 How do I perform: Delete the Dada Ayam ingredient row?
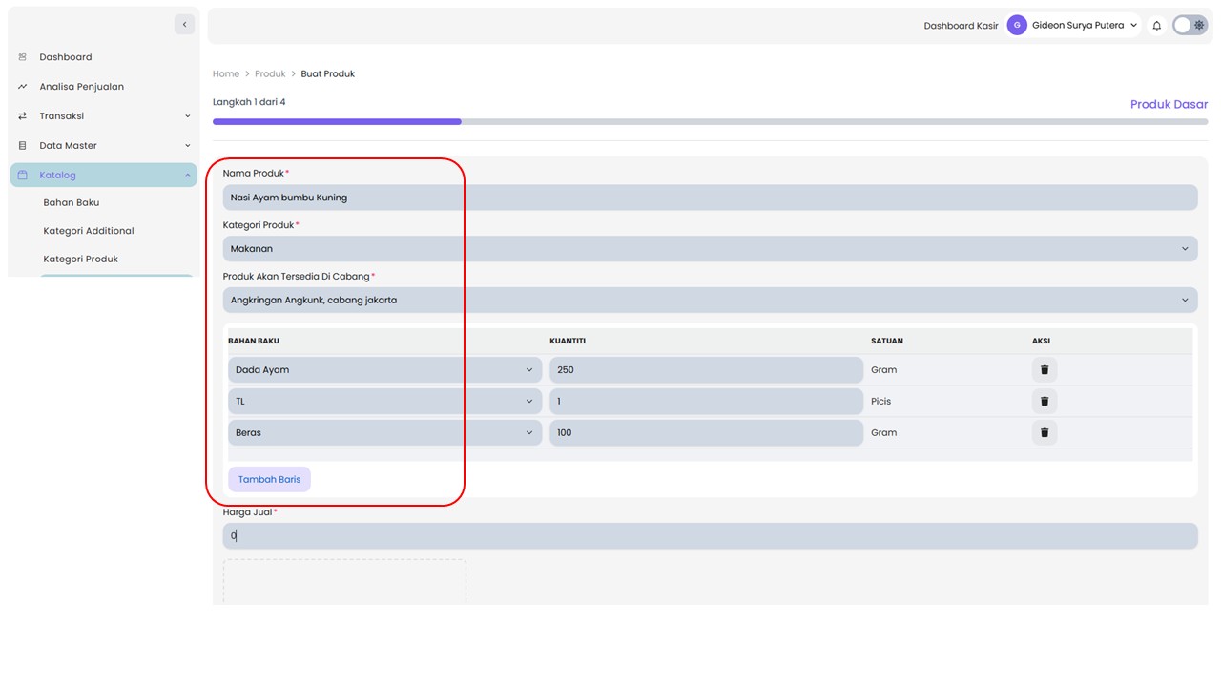1045,370
